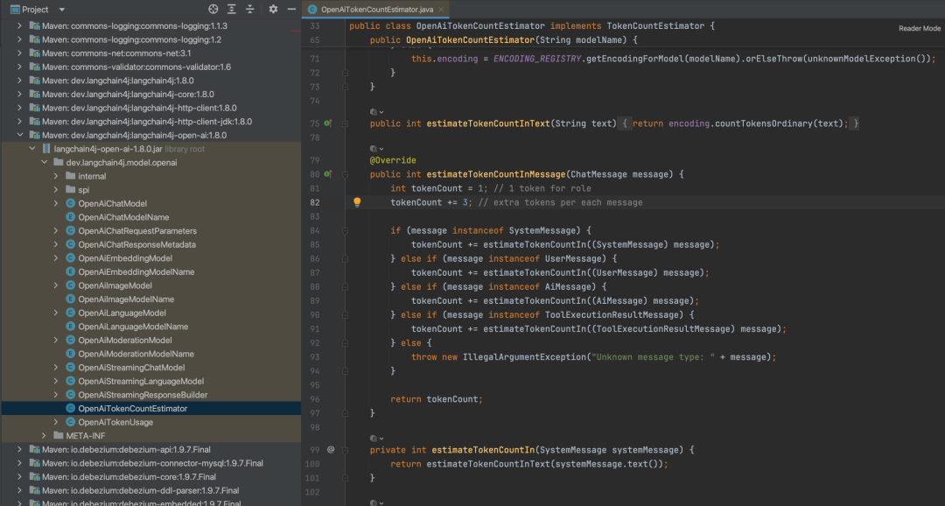Screen dimensions: 945x506
Task: Collapse the Maven langchain4j-open-ai:1.8.0 node
Action: pos(20,135)
